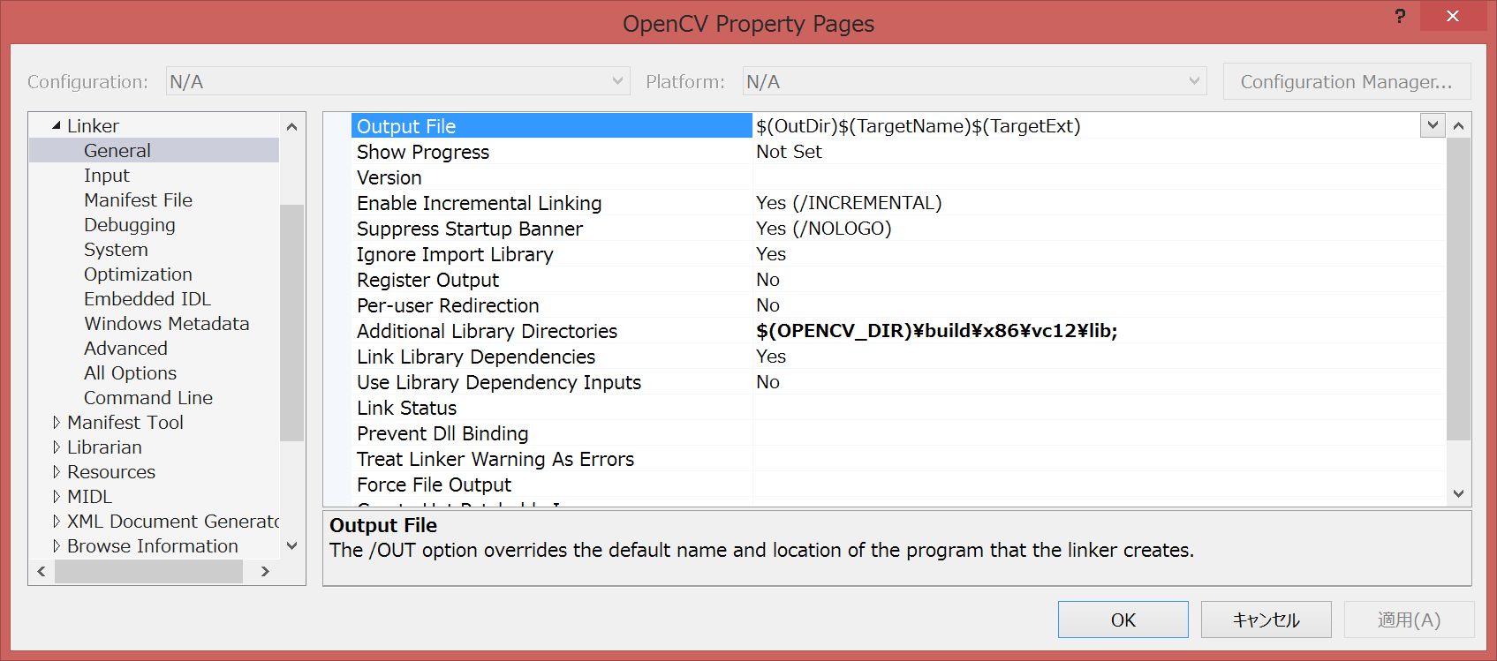Screen dimensions: 1497x661
Task: Click property grid scrollbar thumb
Action: click(x=1459, y=289)
